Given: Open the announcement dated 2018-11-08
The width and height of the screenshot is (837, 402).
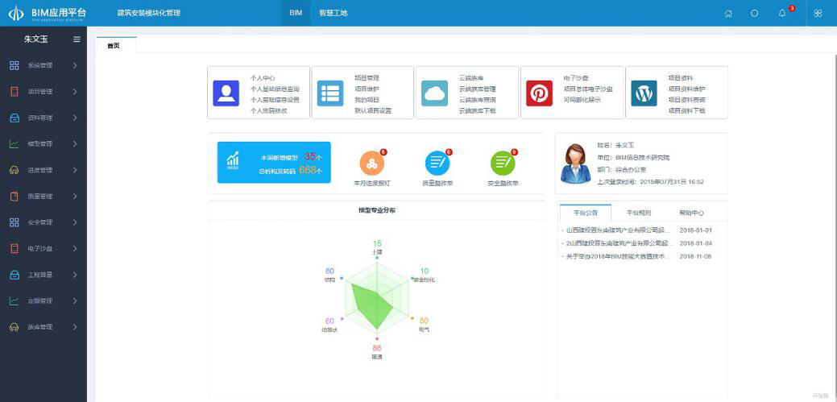Looking at the screenshot, I should point(617,256).
